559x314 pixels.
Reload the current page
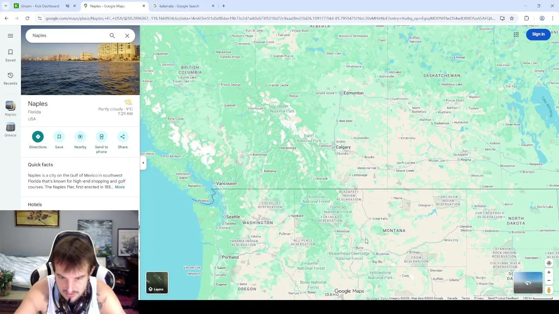pyautogui.click(x=27, y=18)
